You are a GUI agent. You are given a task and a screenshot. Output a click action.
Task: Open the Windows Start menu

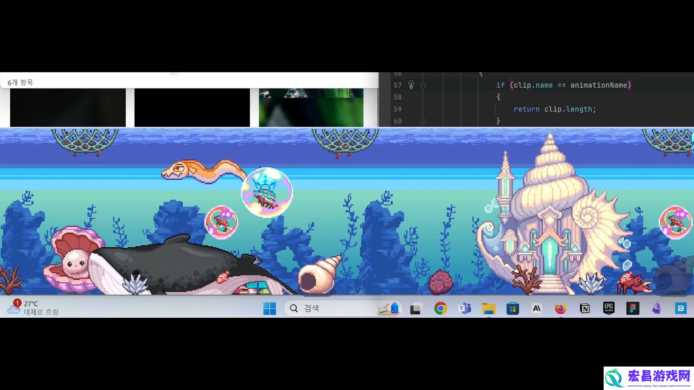coord(270,308)
